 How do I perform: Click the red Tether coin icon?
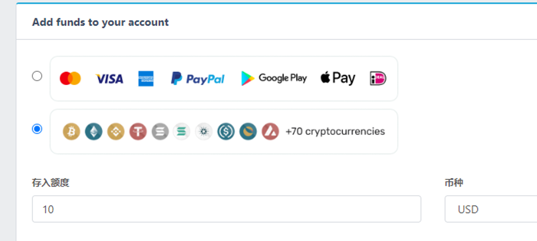click(x=138, y=132)
